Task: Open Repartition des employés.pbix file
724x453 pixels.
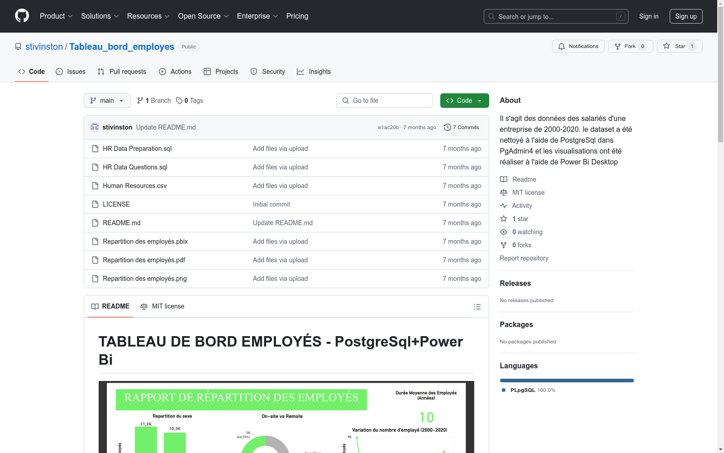Action: [x=145, y=241]
